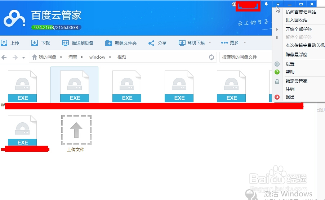The height and width of the screenshot is (200, 325).
Task: Click the upload arrow icon beside 上传
Action: [4, 43]
